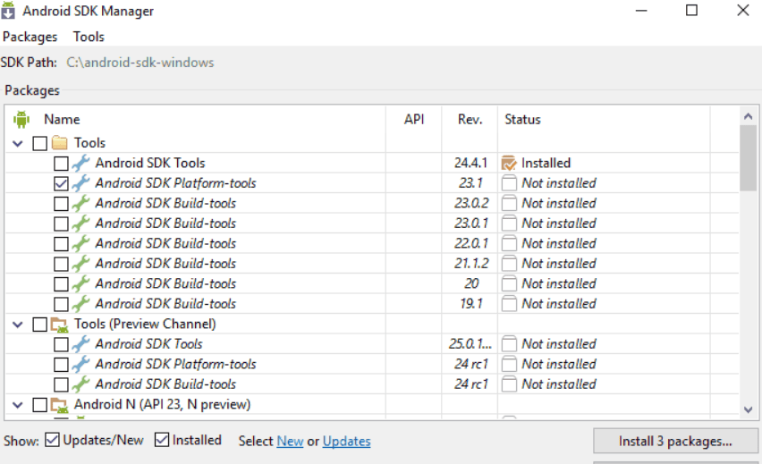The width and height of the screenshot is (762, 464).
Task: Open the Tools menu in the menu bar
Action: click(89, 37)
